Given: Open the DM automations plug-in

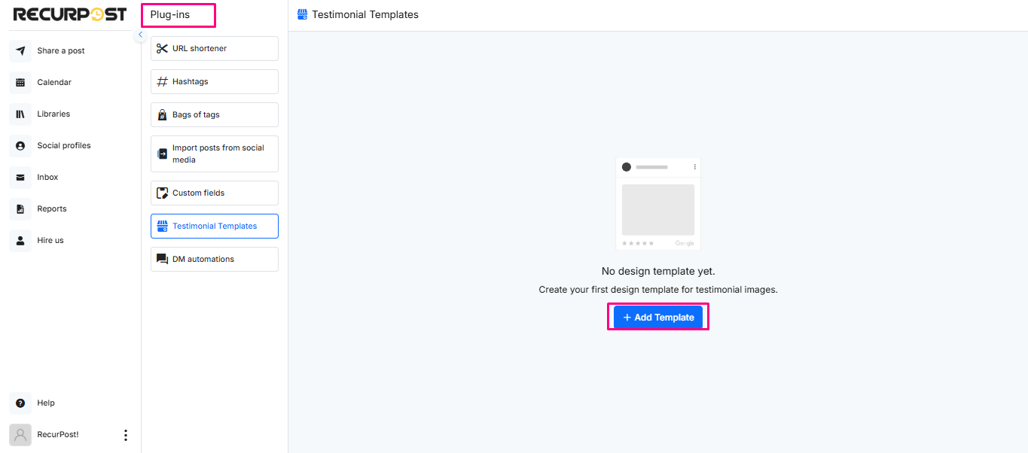Looking at the screenshot, I should (215, 259).
